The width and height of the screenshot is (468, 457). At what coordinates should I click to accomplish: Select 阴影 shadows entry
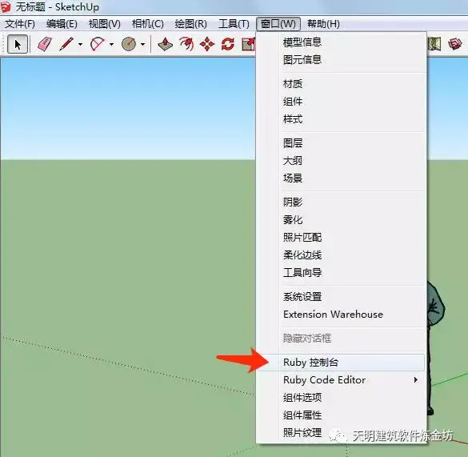pyautogui.click(x=341, y=202)
